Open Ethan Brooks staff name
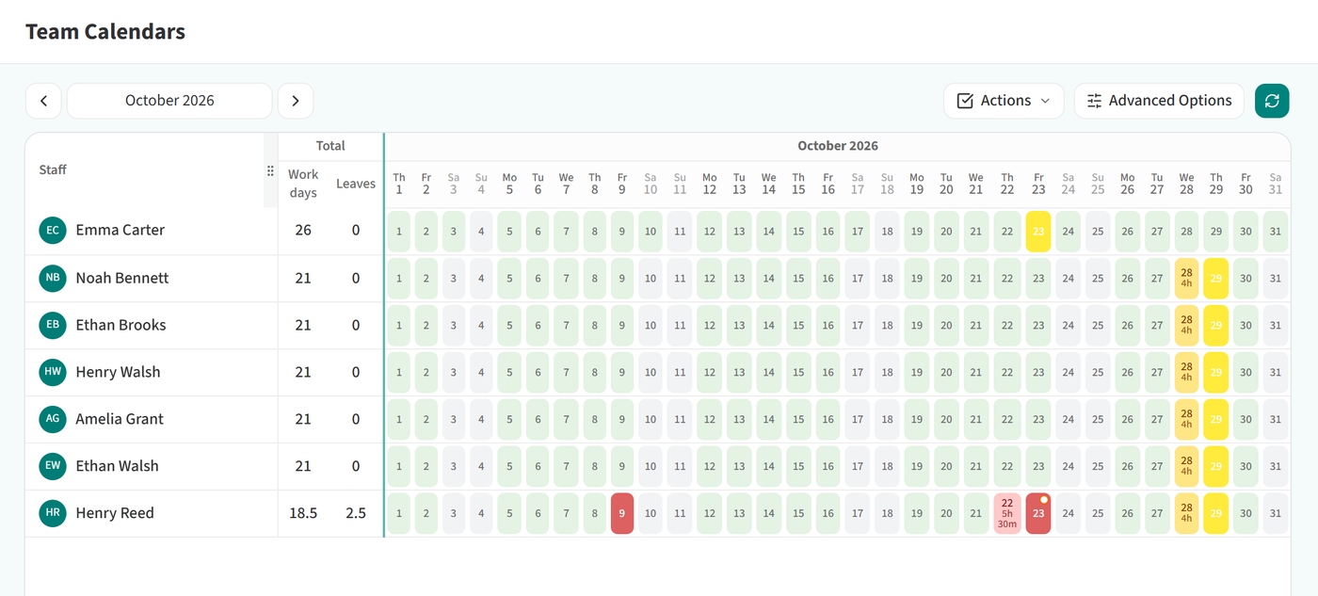1318x596 pixels. tap(121, 325)
